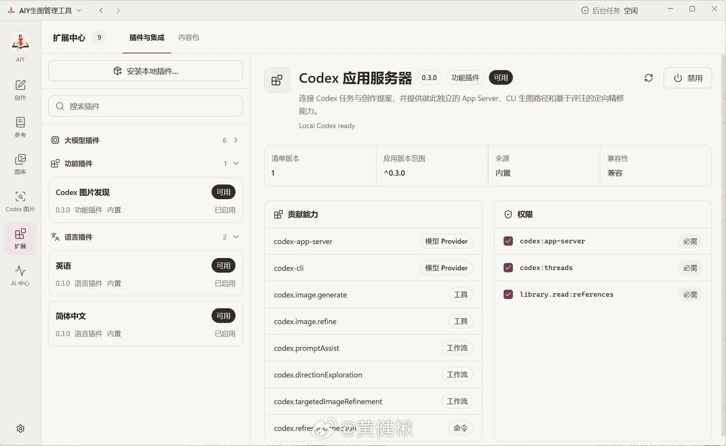Expand the 大模型插件 group chevron
726x446 pixels.
(236, 140)
